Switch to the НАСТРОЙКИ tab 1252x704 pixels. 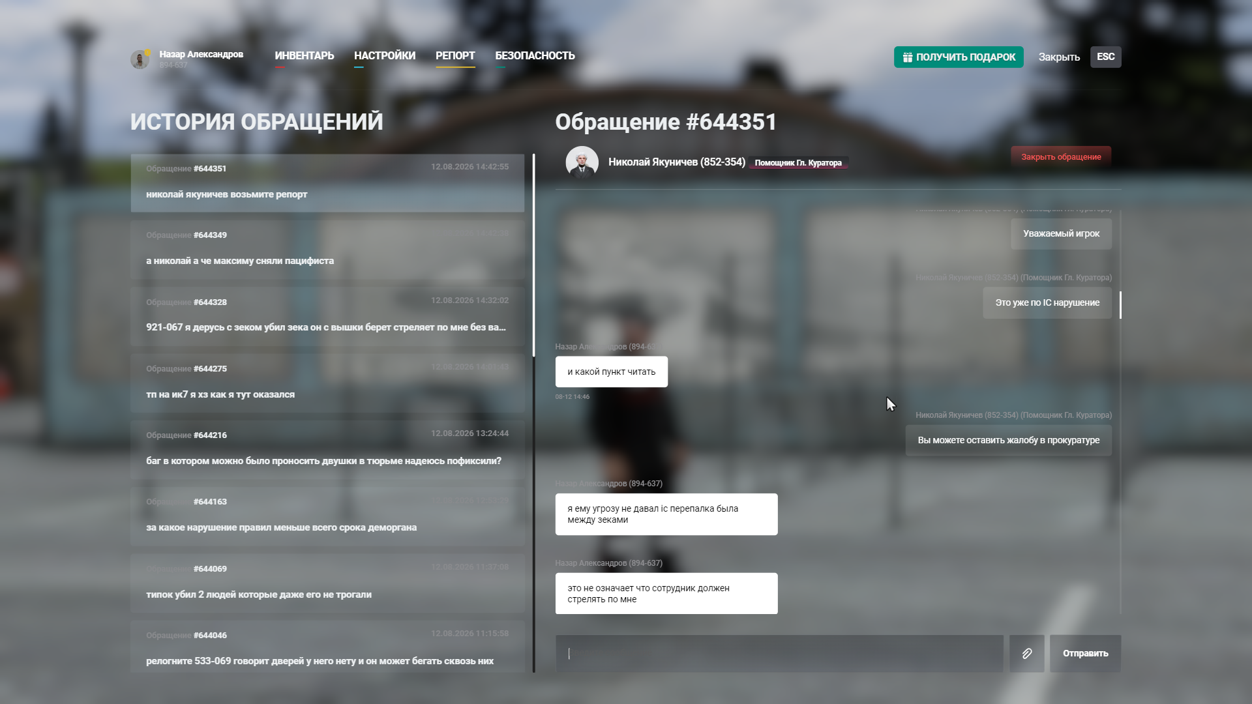[x=385, y=56]
